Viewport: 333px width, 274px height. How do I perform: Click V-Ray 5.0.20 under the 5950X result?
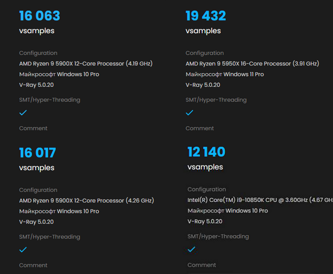click(203, 85)
